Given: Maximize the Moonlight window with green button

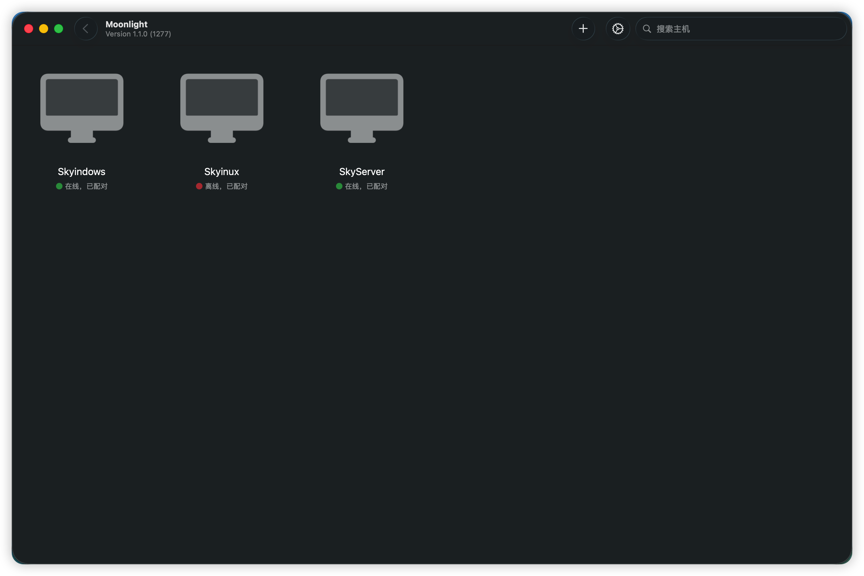Looking at the screenshot, I should pyautogui.click(x=59, y=29).
